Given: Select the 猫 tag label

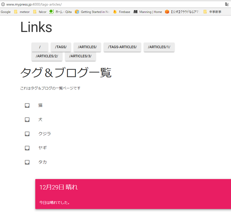Looking at the screenshot, I should point(40,105).
